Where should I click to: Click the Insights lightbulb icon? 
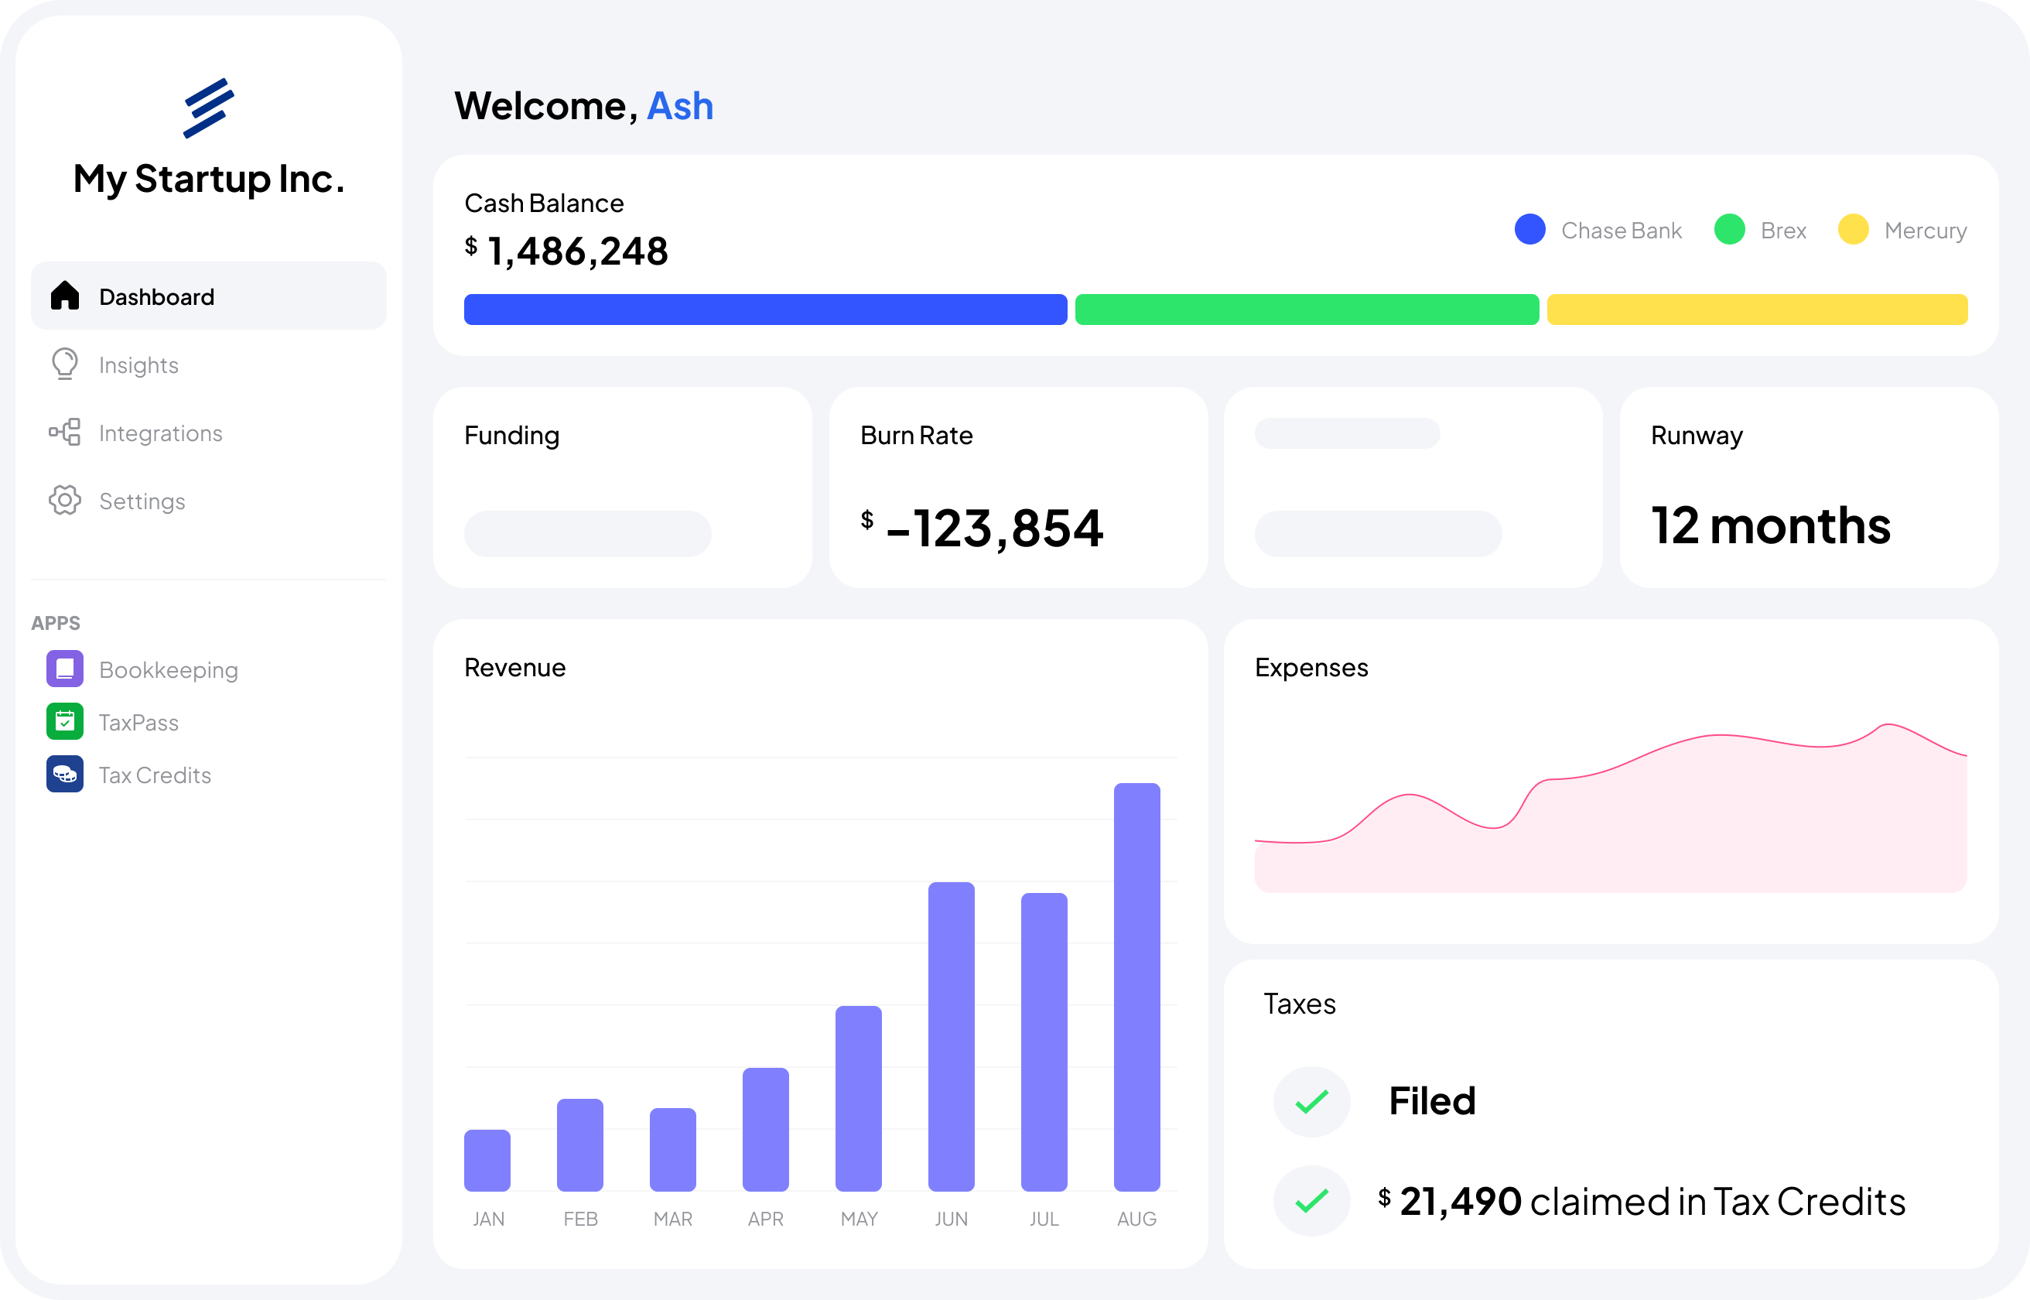coord(65,364)
